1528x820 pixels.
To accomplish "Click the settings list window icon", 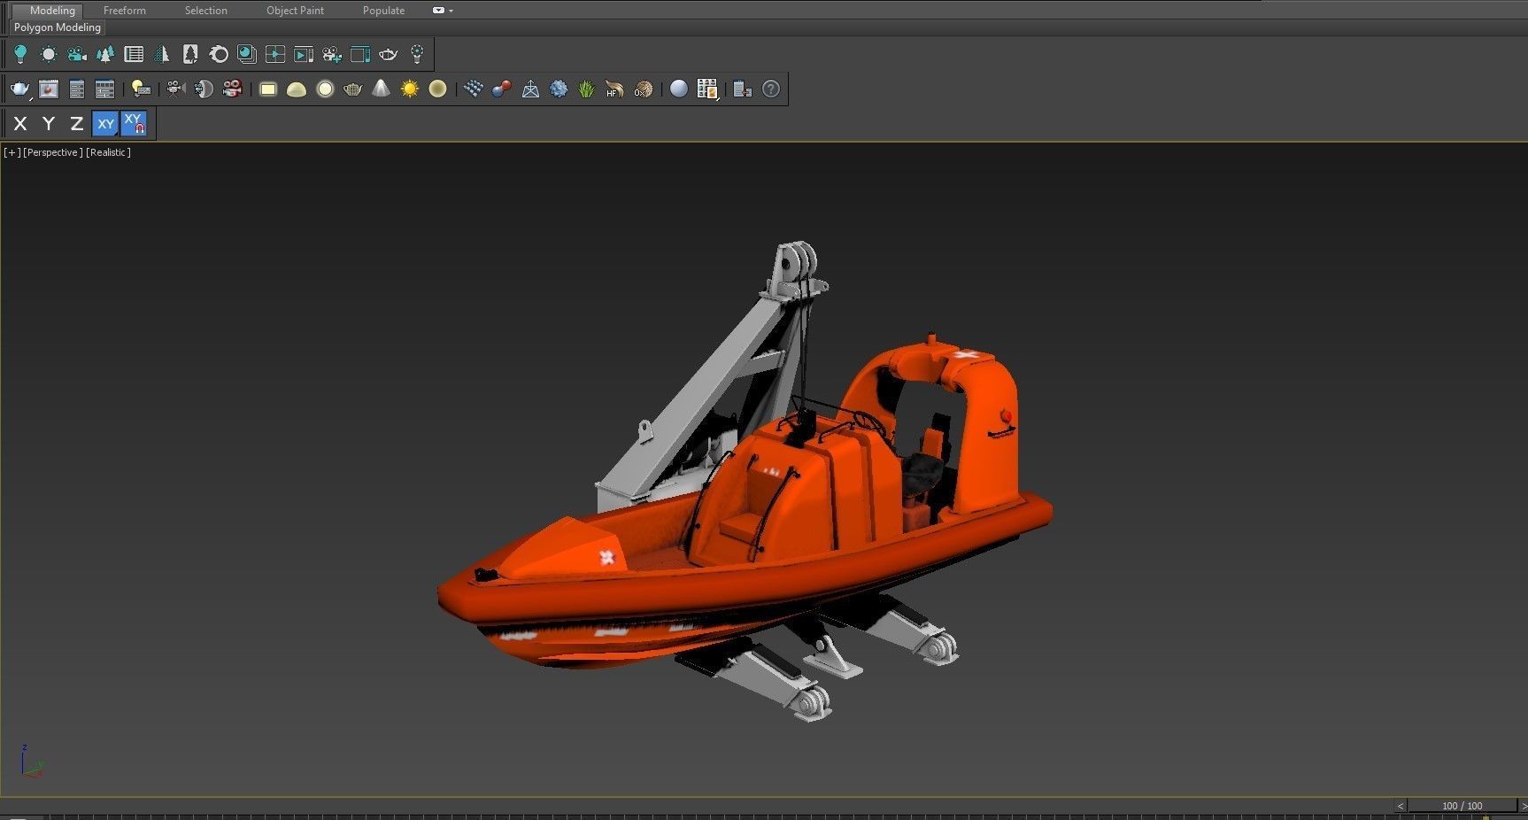I will pyautogui.click(x=77, y=89).
